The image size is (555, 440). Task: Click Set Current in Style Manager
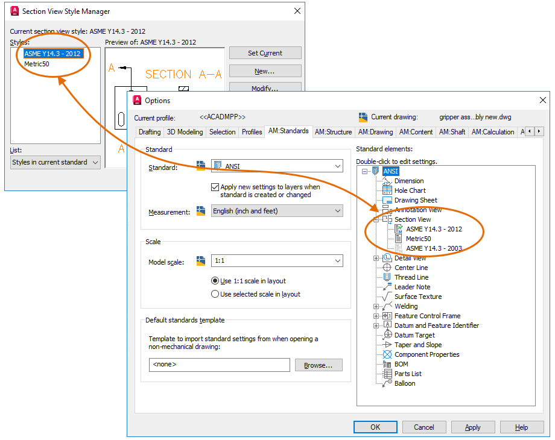point(265,53)
